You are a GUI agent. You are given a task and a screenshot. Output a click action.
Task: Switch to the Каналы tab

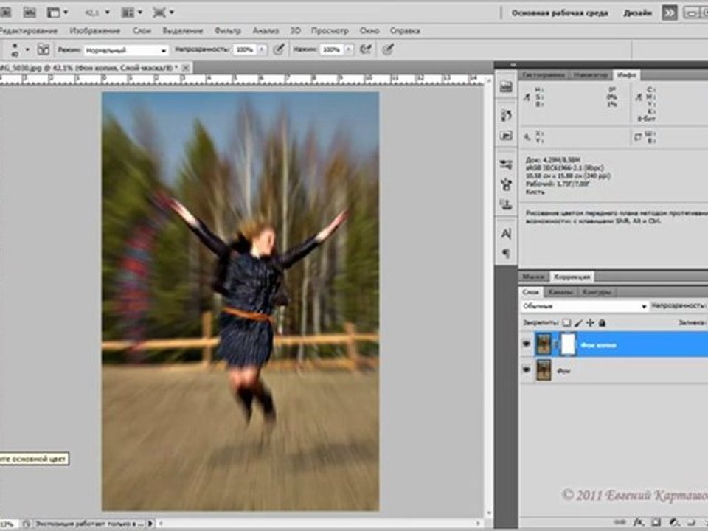(560, 292)
